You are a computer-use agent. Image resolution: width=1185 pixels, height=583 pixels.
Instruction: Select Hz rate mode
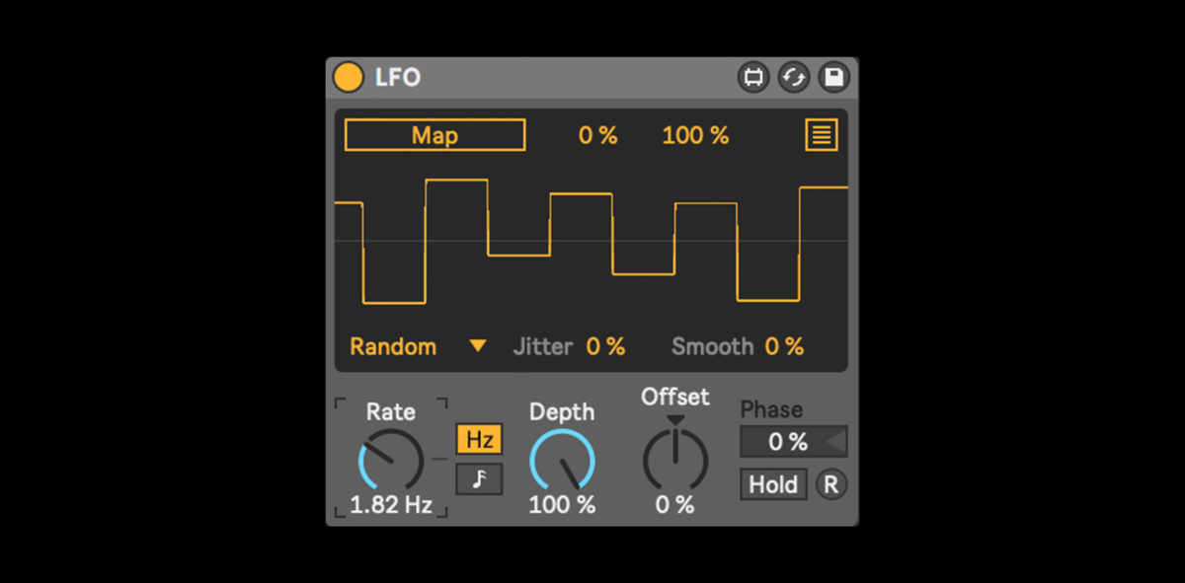(x=478, y=440)
